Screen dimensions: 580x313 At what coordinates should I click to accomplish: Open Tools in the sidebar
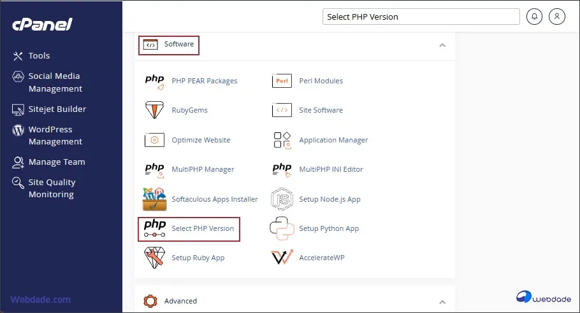pyautogui.click(x=39, y=56)
